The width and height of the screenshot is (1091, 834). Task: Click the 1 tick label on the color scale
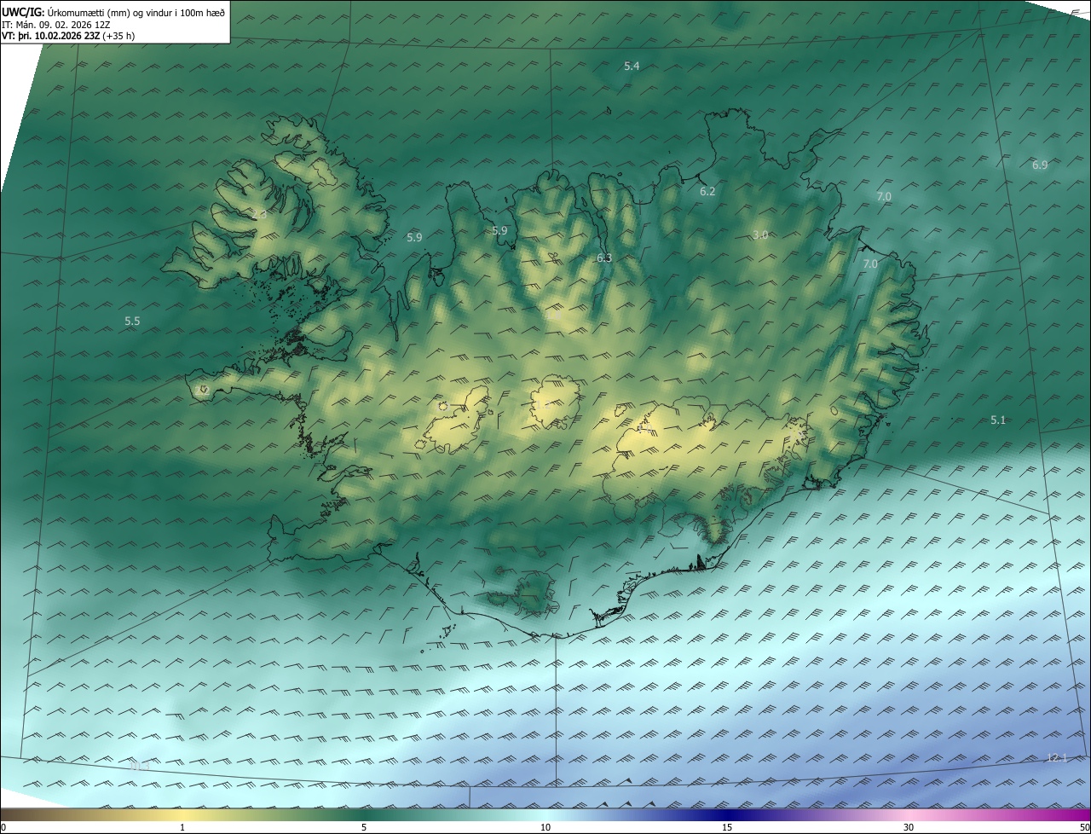pos(182,827)
